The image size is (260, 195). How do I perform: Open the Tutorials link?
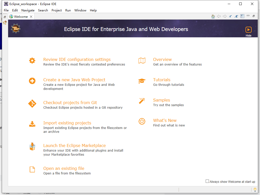162,80
